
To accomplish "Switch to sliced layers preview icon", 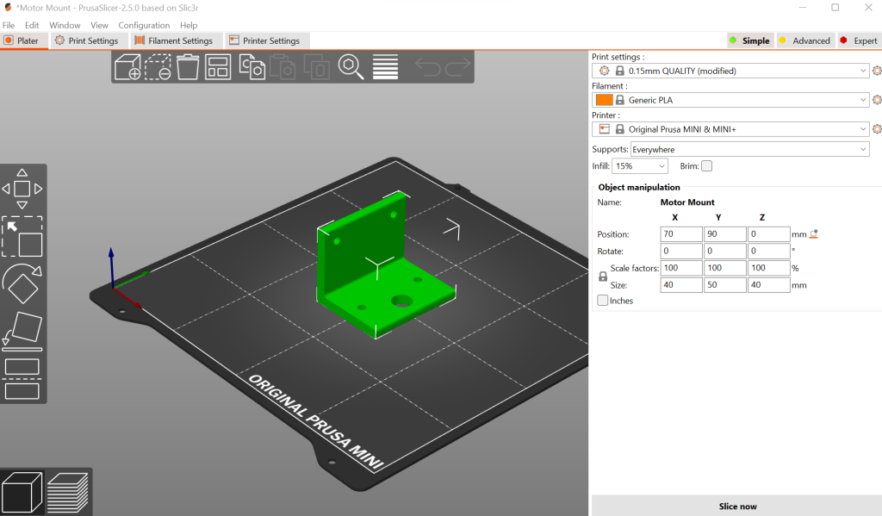I will click(x=68, y=492).
